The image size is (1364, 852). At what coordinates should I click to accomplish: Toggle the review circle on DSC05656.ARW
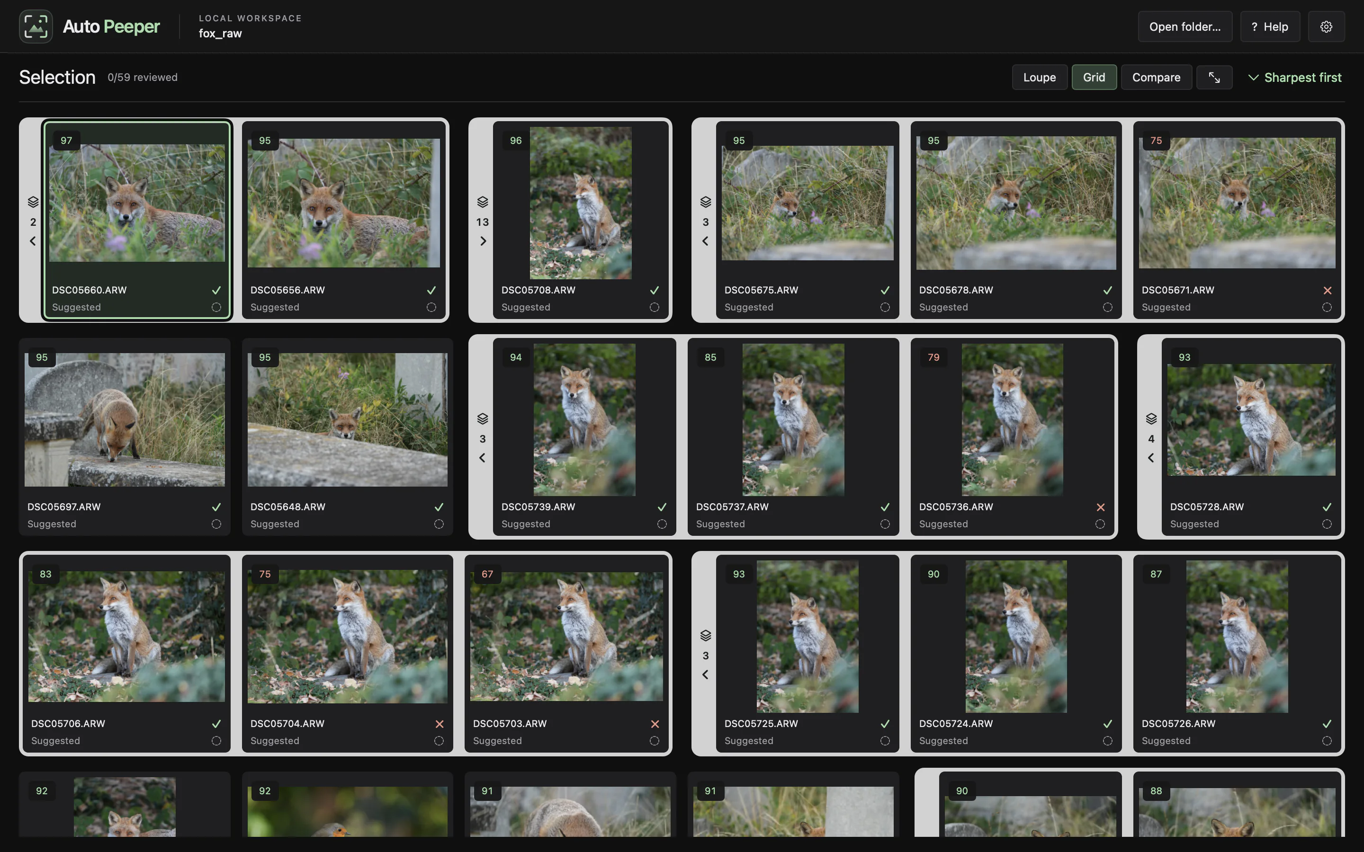coord(431,307)
